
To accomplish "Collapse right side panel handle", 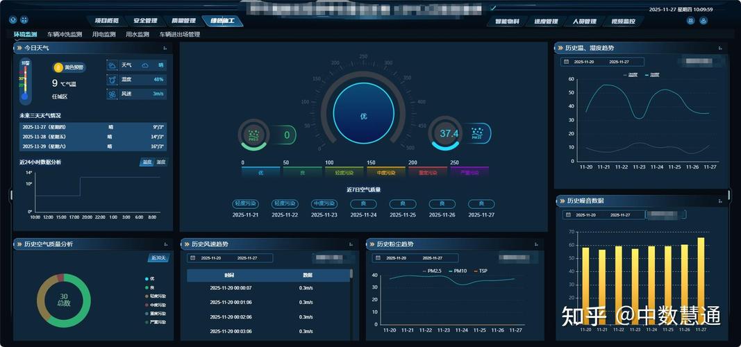I will tap(730, 194).
